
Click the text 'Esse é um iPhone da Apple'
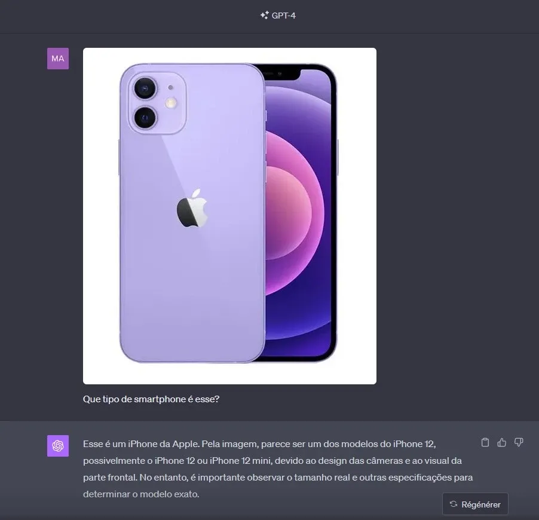[x=141, y=444]
